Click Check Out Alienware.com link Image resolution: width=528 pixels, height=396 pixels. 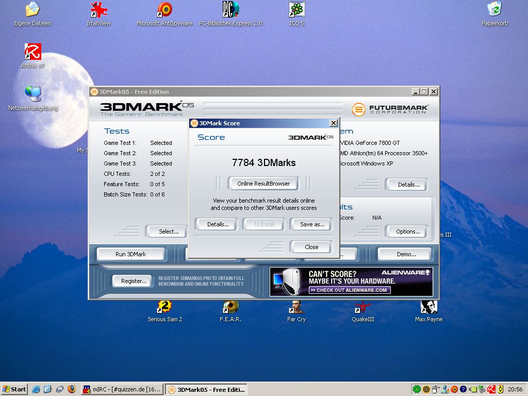(350, 290)
